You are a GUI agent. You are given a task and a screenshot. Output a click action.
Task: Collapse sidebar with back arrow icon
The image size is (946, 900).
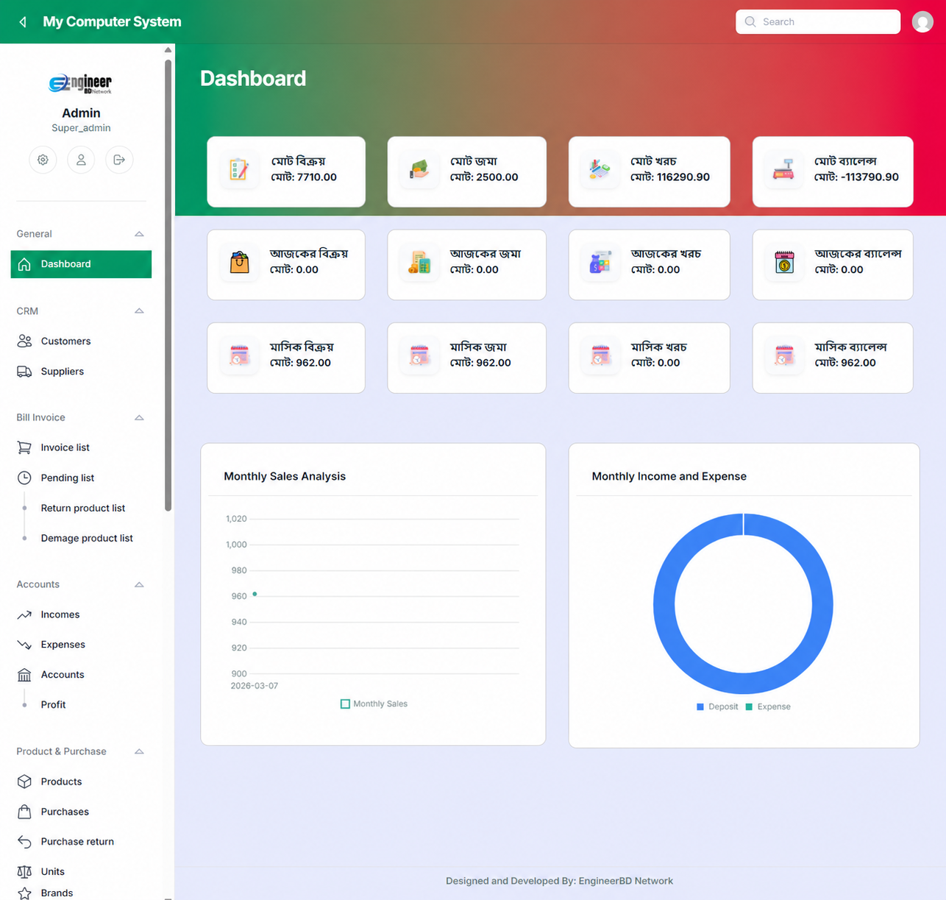click(23, 22)
